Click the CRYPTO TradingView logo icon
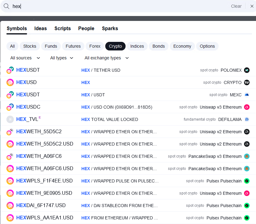The height and width of the screenshot is (224, 256). tap(247, 82)
